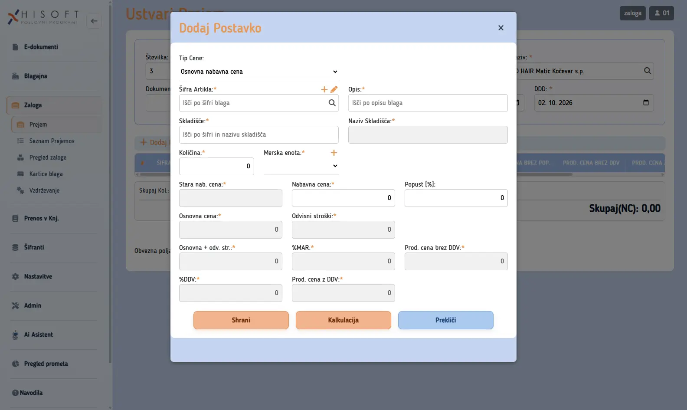Click Prekliči to cancel
The height and width of the screenshot is (410, 687).
pos(446,320)
